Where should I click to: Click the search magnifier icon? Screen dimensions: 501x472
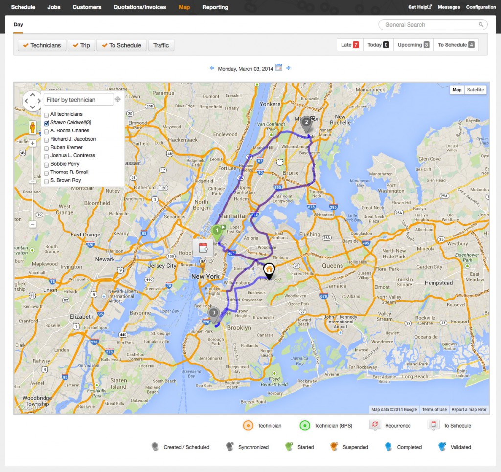(x=481, y=24)
